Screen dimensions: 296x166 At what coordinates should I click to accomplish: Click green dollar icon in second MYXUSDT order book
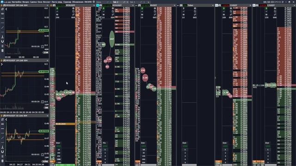[x=104, y=8]
